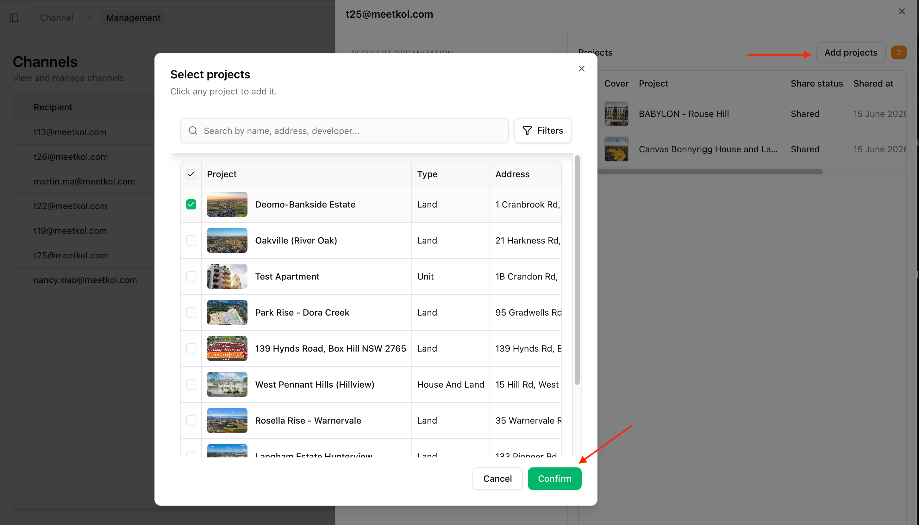Open Test Apartment building thumbnail
This screenshot has width=919, height=525.
[x=227, y=277]
